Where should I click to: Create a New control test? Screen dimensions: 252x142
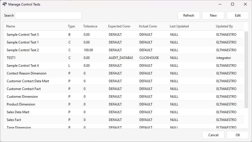pos(213,15)
